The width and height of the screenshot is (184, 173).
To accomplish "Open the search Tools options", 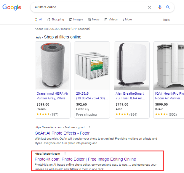I will (166, 20).
